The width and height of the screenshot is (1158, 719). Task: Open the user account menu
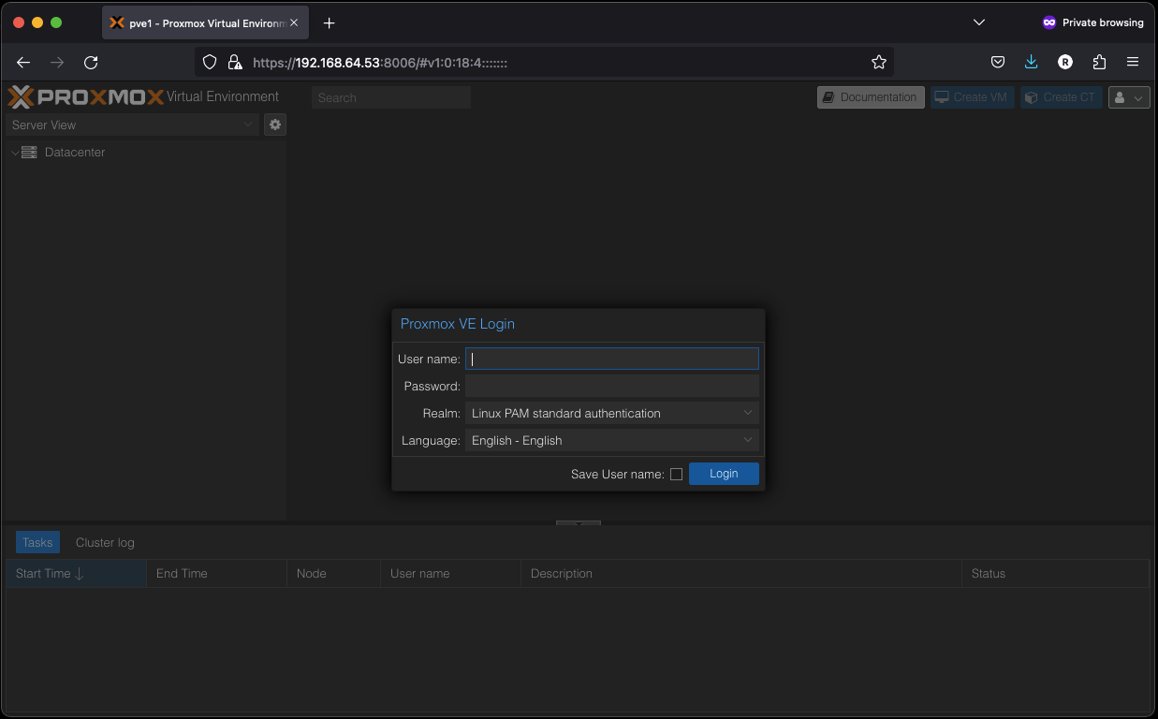pos(1129,97)
